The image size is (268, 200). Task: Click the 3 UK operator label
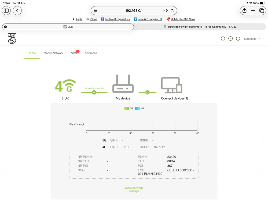click(65, 98)
